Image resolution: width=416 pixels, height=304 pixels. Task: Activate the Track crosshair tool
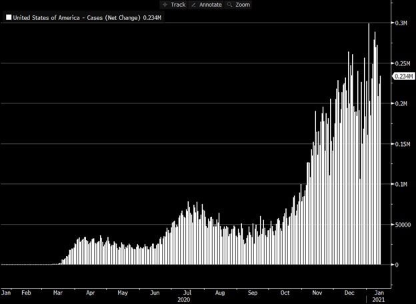(175, 5)
